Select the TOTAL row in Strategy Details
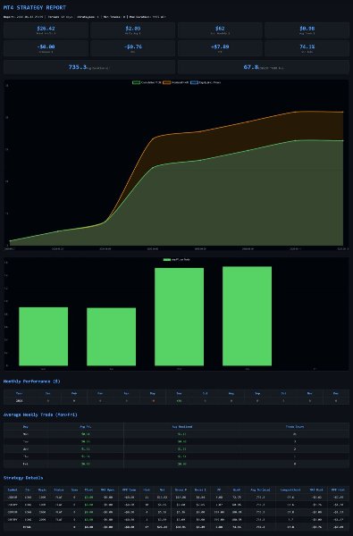353x536 pixels. pyautogui.click(x=177, y=527)
